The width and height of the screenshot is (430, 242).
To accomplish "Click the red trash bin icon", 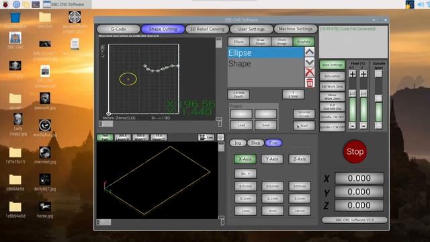I will point(310,83).
